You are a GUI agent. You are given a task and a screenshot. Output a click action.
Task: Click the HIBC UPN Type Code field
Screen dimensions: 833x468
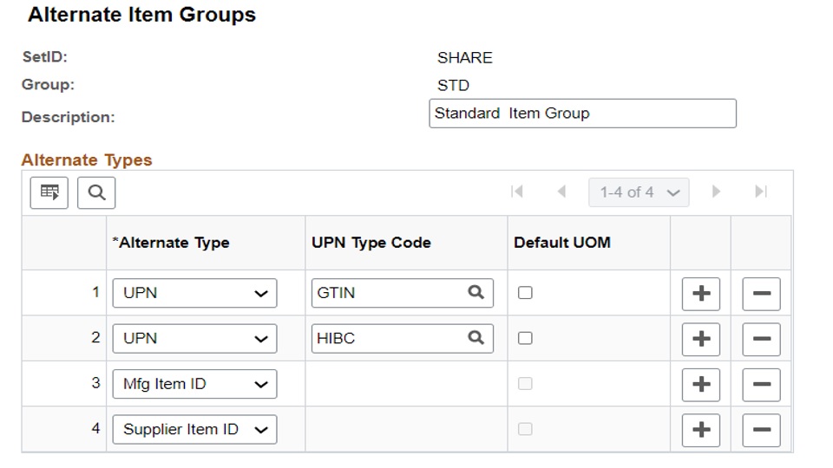tap(402, 339)
